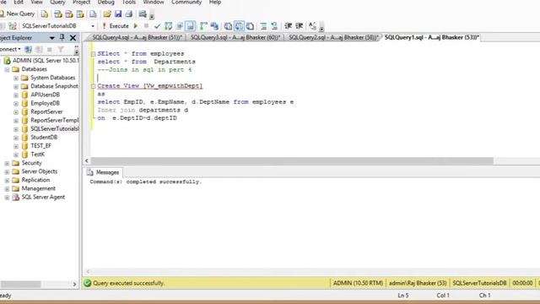Viewport: 540px width, 304px height.
Task: Open the Debug menu
Action: click(105, 3)
